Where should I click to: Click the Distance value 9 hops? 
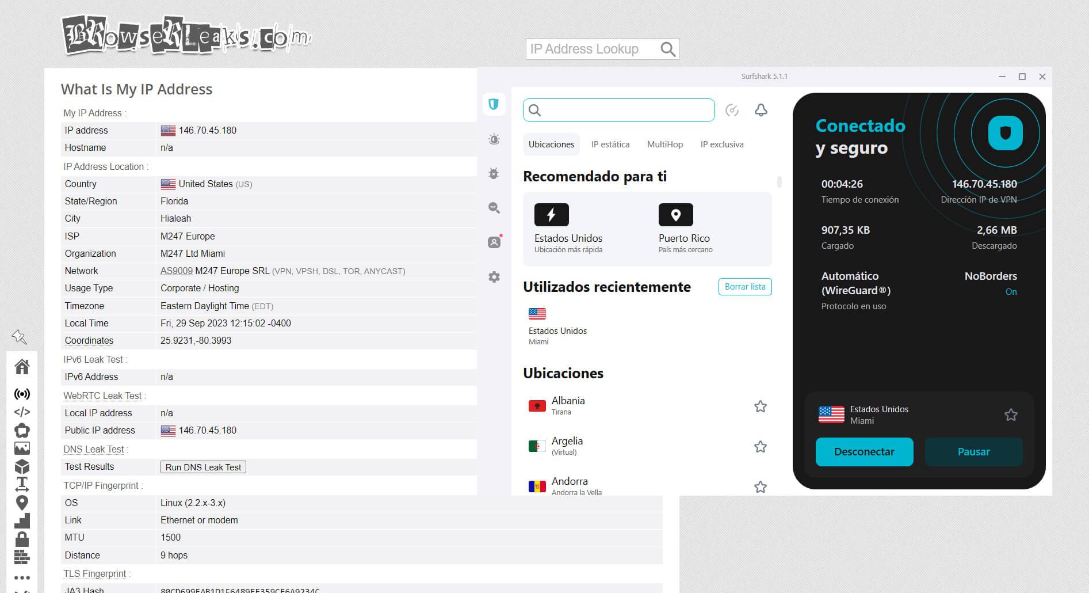pyautogui.click(x=174, y=555)
